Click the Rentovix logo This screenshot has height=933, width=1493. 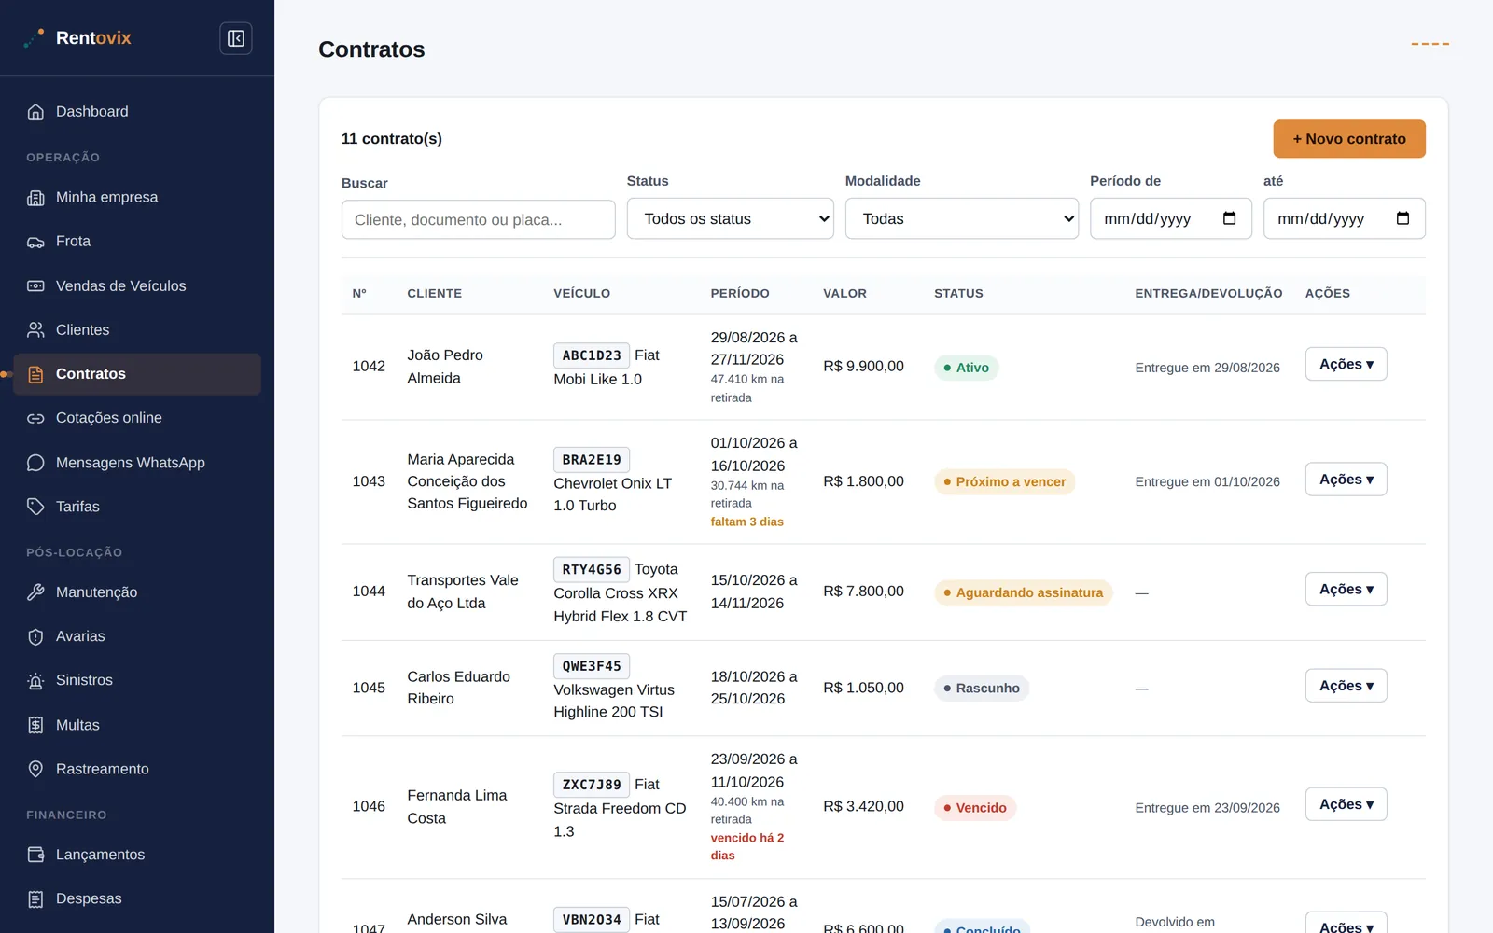coord(78,38)
